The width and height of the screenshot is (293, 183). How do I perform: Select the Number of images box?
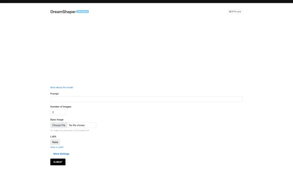pos(58,112)
